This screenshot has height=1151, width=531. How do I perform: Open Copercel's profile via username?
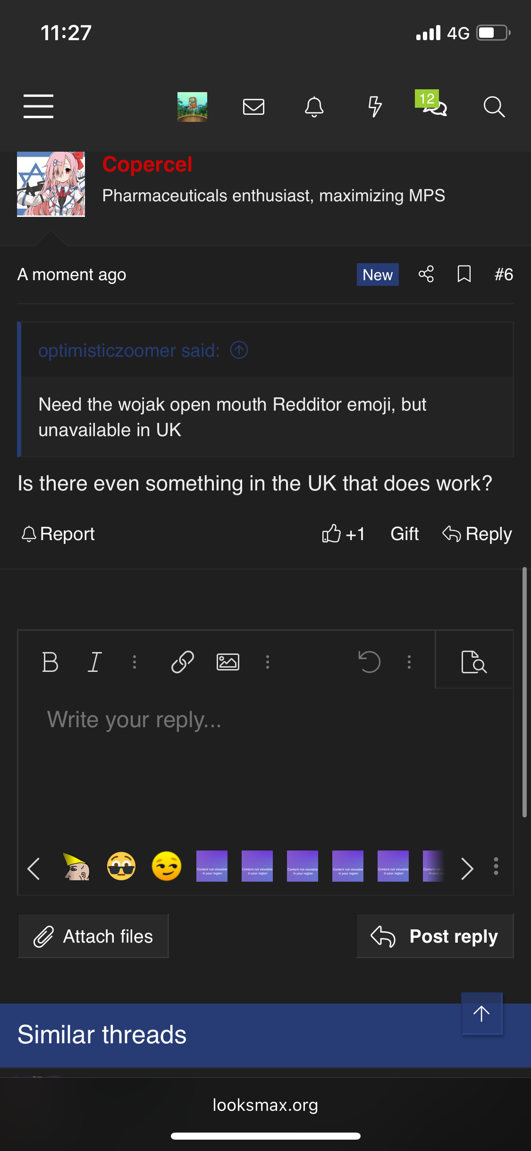(x=147, y=164)
